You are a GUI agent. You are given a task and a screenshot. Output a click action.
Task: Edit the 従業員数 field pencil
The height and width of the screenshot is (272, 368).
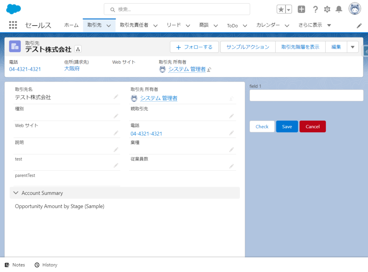[231, 166]
